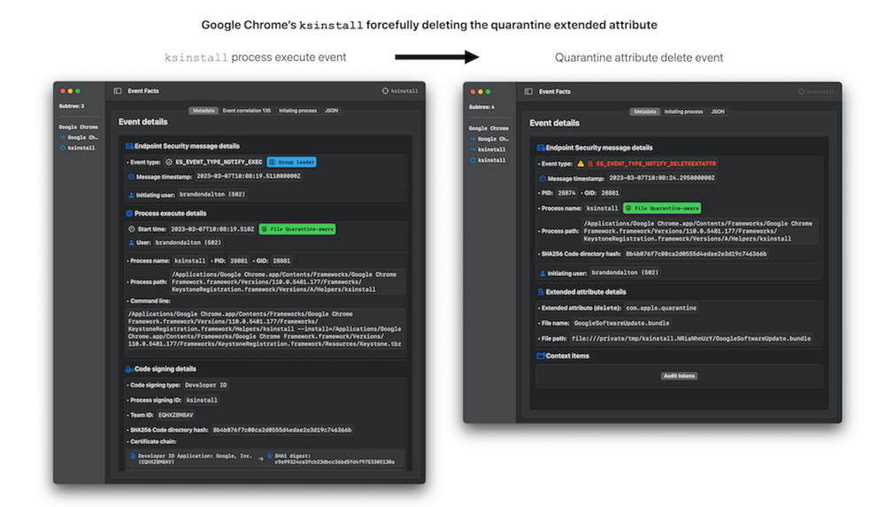Select Metadata tab in the Subtree: 4 window
The height and width of the screenshot is (507, 885).
644,111
